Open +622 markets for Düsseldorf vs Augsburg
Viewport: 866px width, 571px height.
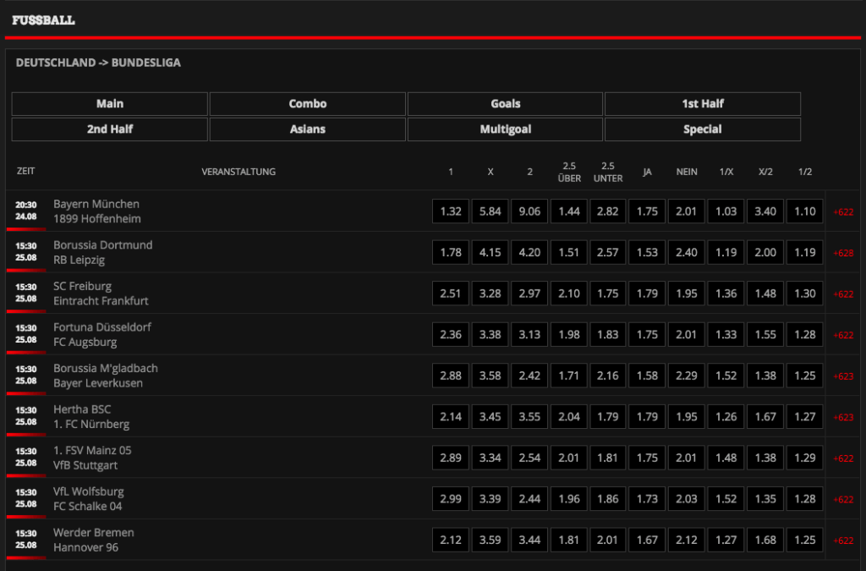[843, 335]
